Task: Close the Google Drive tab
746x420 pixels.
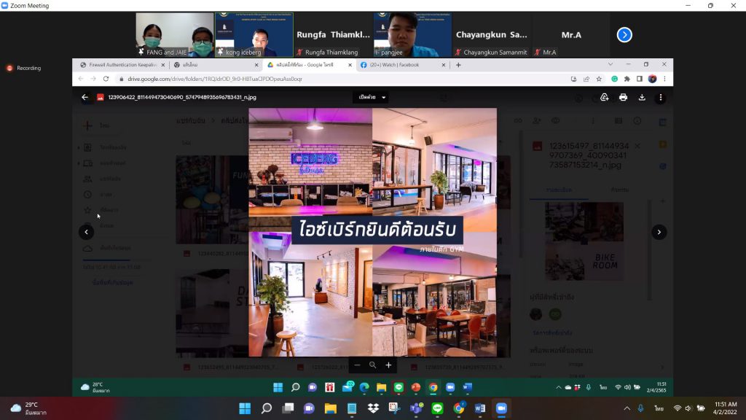Action: [350, 65]
